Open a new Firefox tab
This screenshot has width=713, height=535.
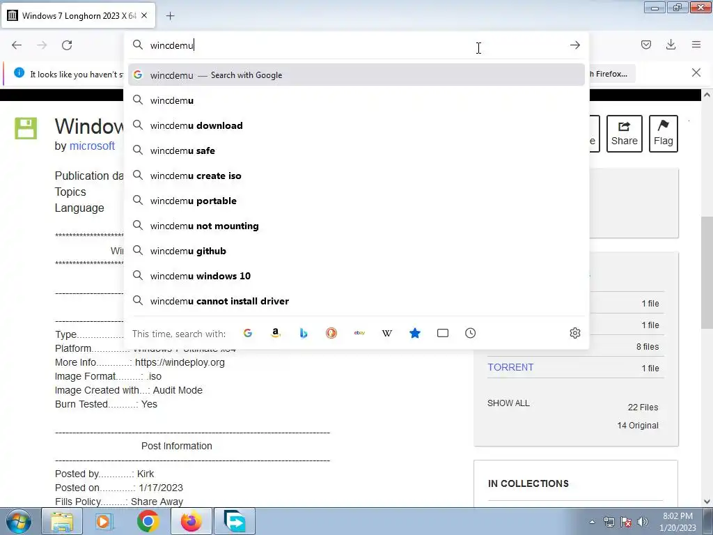click(170, 16)
